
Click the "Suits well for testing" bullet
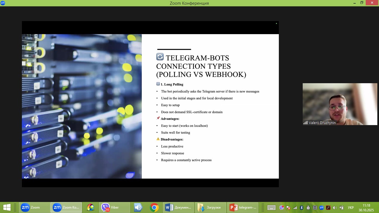(176, 133)
